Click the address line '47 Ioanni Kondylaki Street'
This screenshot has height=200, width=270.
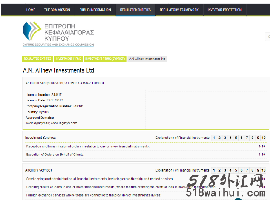[x=65, y=83]
